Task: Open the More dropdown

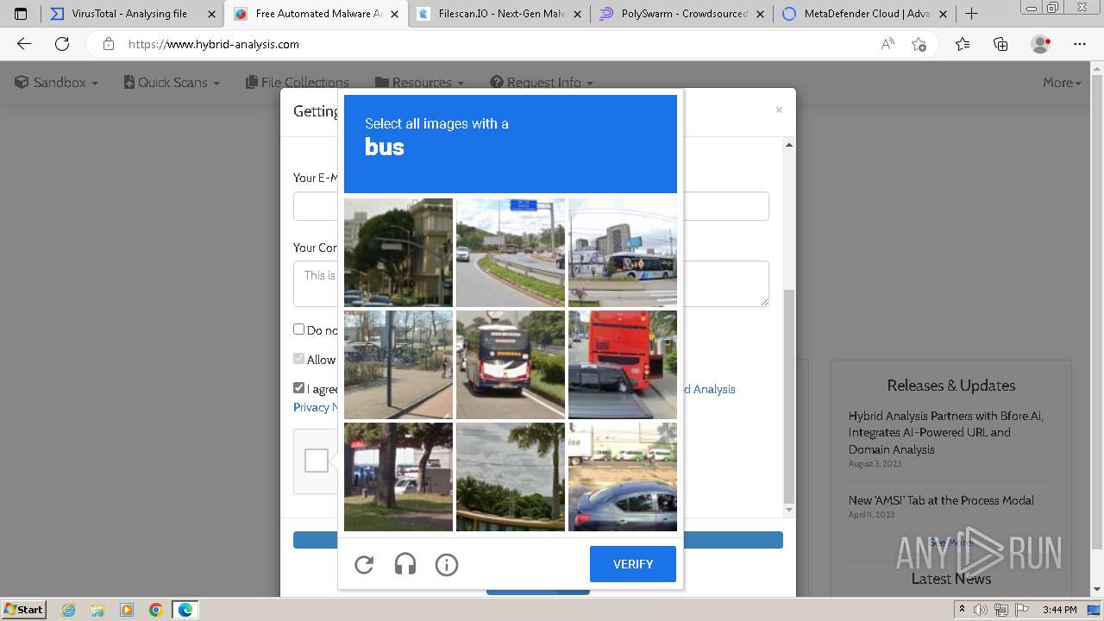Action: (x=1062, y=83)
